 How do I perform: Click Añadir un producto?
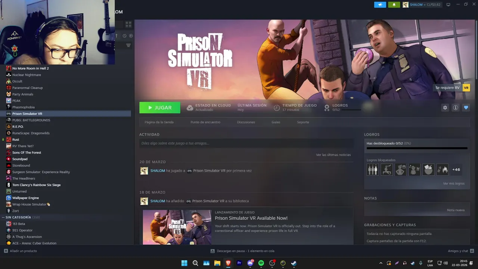[21, 251]
